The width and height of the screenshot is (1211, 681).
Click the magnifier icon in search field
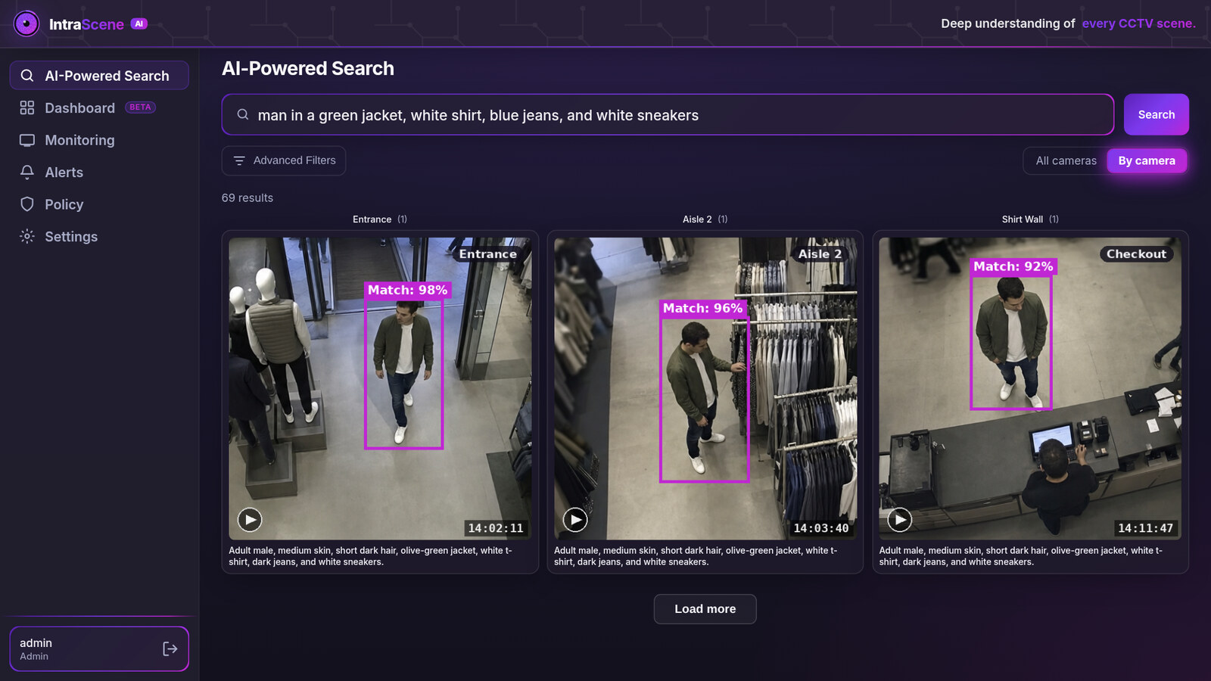pos(243,114)
